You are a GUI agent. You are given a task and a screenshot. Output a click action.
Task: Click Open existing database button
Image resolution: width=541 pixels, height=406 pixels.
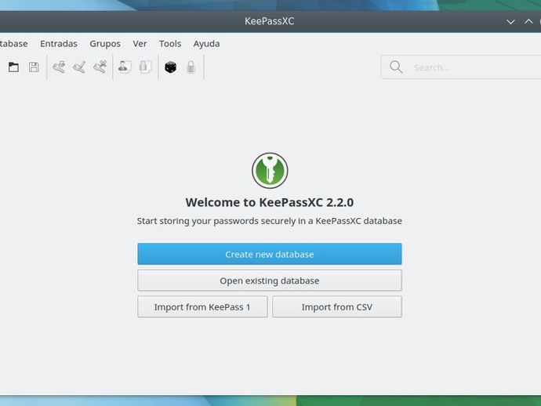(x=270, y=281)
